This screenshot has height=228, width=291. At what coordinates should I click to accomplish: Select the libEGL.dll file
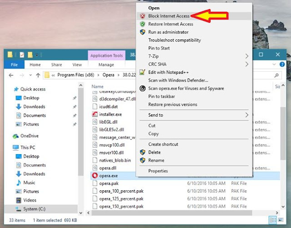[x=108, y=122]
